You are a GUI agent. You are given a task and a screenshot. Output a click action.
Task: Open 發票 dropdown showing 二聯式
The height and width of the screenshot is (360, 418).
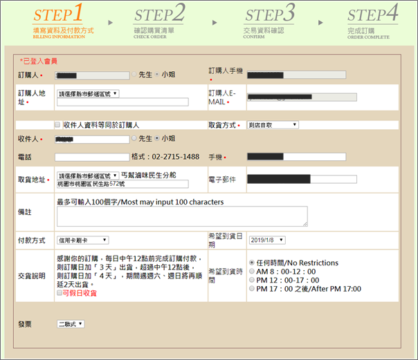pos(71,323)
